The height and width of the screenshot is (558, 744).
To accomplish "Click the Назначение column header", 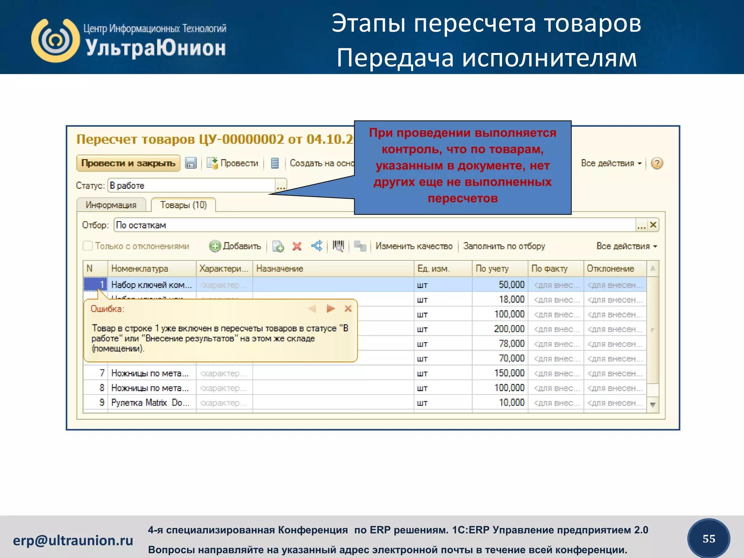I will [x=333, y=268].
